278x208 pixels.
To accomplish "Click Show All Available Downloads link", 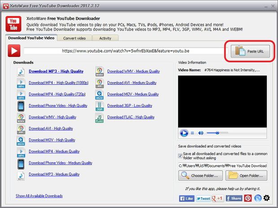I will 39,196.
